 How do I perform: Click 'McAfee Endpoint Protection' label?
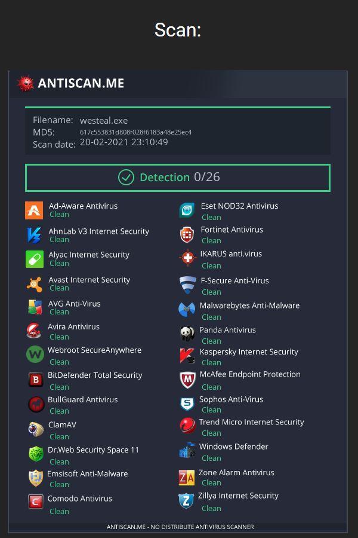pos(250,374)
